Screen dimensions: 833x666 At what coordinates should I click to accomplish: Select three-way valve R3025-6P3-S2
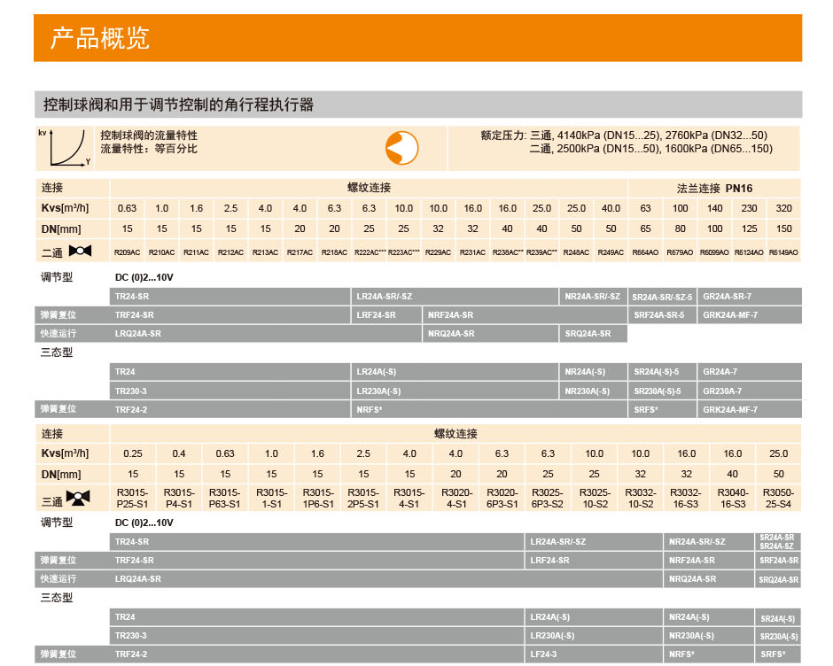point(548,499)
